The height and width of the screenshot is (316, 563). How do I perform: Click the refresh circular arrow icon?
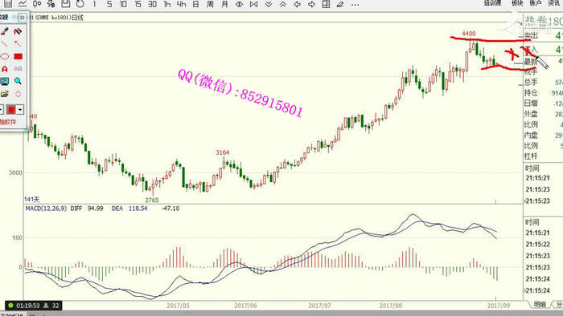coord(80,4)
